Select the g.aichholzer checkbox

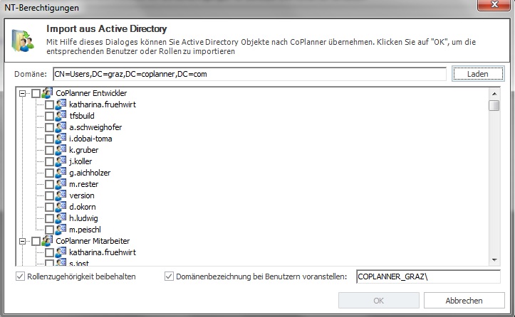point(49,173)
